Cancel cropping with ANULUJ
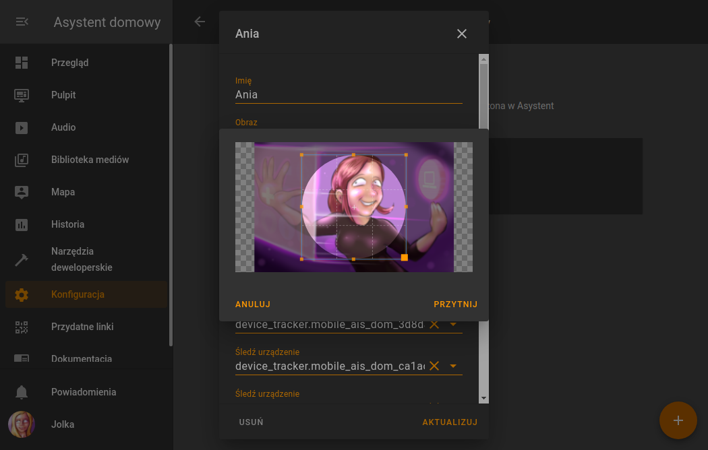 point(253,304)
